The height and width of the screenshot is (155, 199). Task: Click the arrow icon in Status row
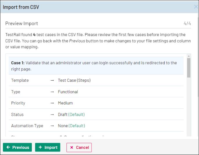point(52,115)
